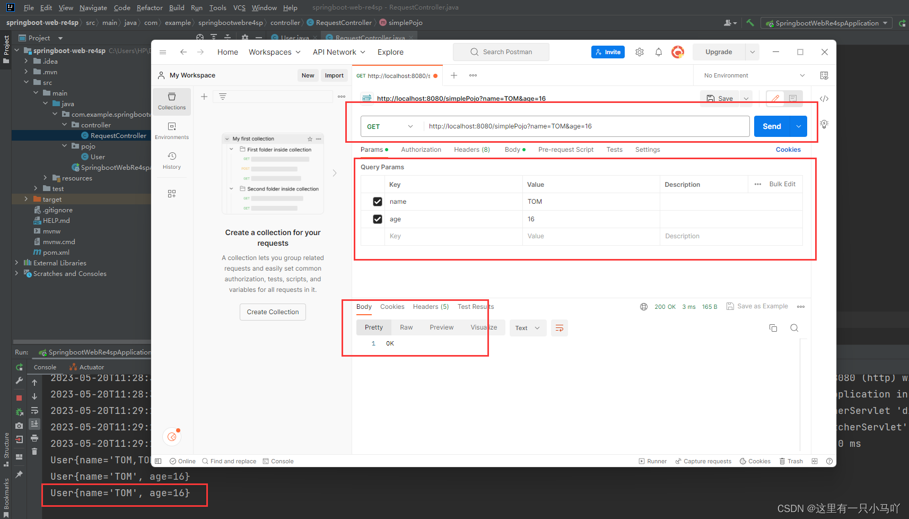Image resolution: width=909 pixels, height=519 pixels.
Task: Expand the target folder in IntelliJ project tree
Action: (x=26, y=199)
